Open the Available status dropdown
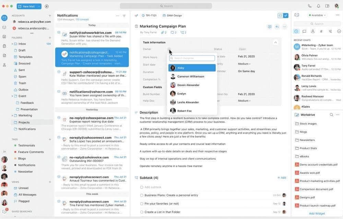Screen dimensions: 343x219 pos(317,15)
